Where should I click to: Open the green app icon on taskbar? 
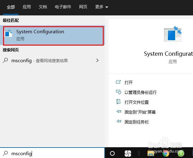pos(181,153)
